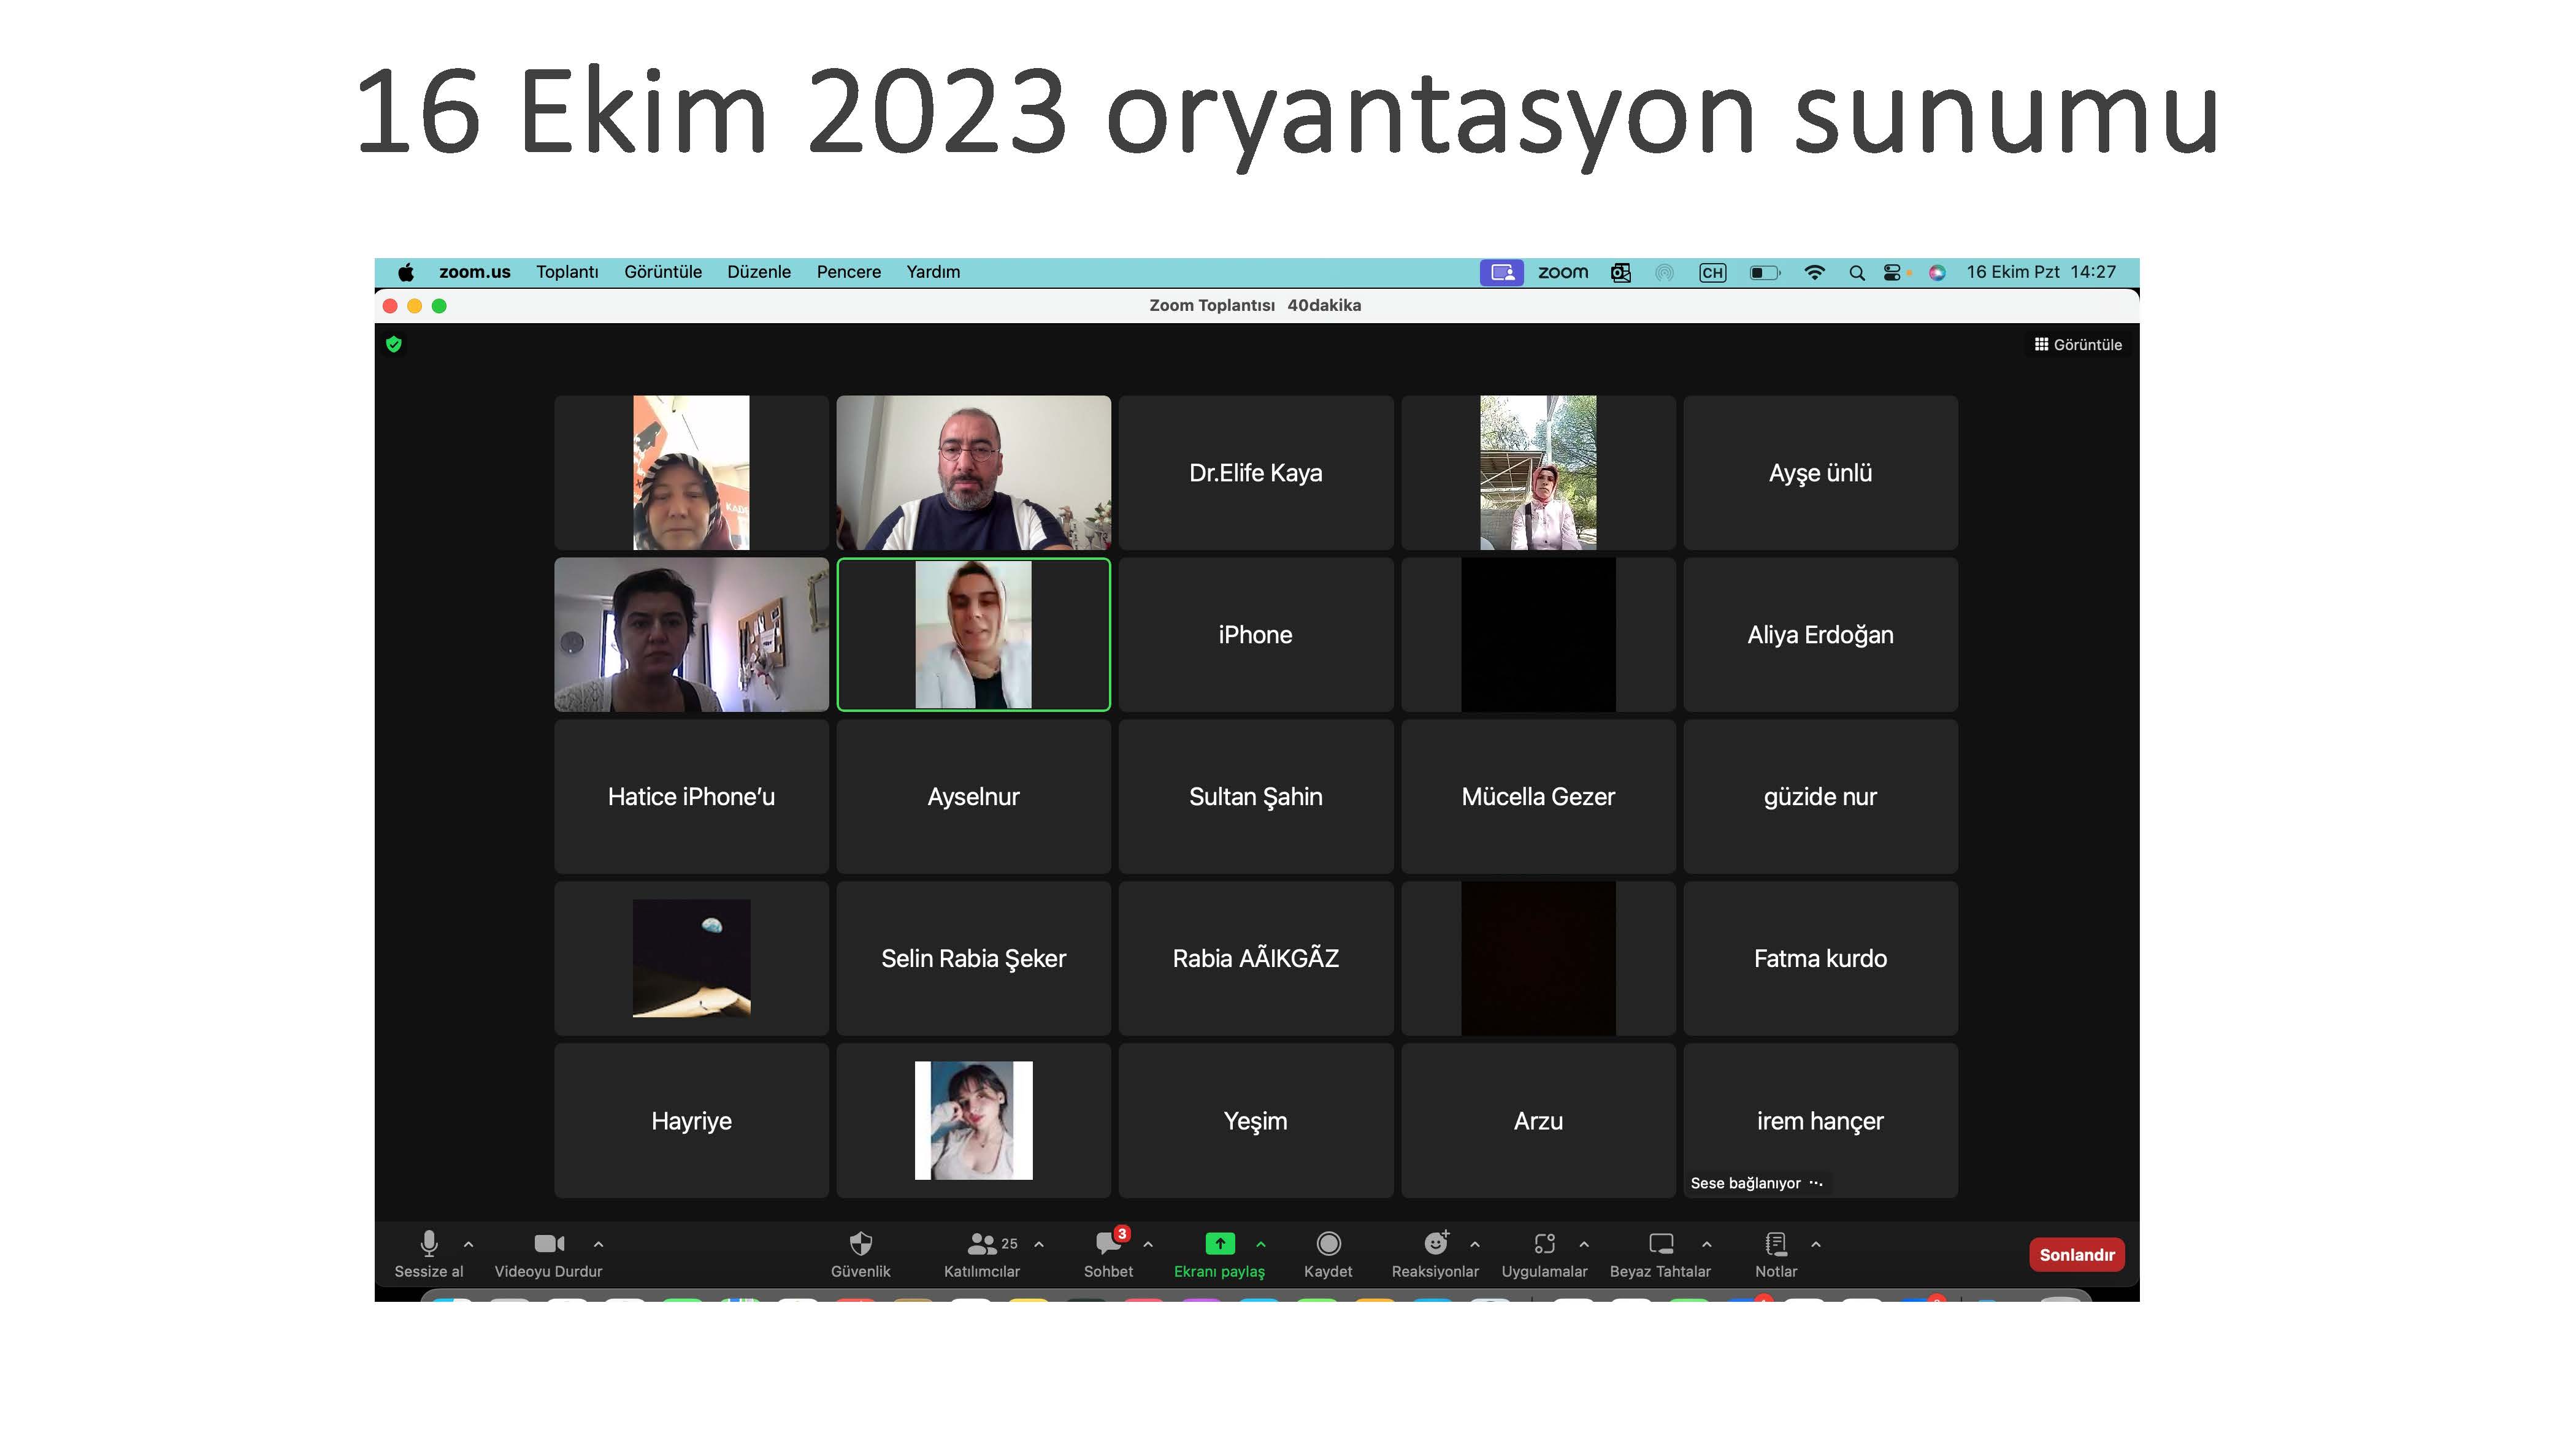Screen dimensions: 2576x1449
Task: Select Selin Rabia Şeker participant tile
Action: click(973, 958)
